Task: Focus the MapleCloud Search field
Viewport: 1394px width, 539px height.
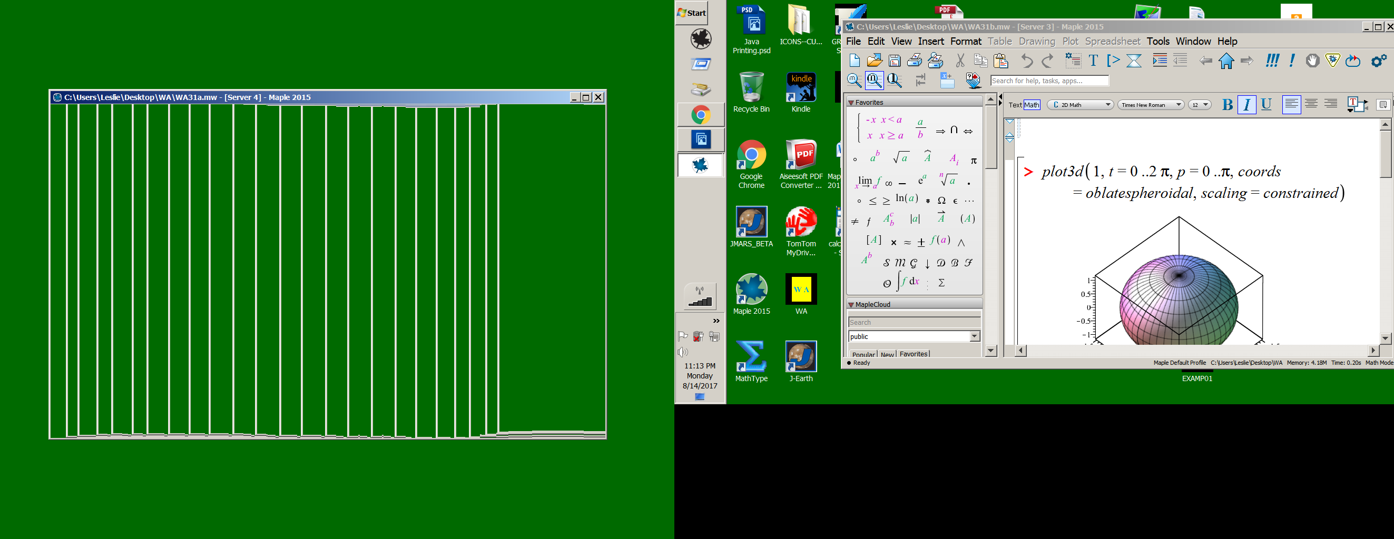Action: point(914,322)
